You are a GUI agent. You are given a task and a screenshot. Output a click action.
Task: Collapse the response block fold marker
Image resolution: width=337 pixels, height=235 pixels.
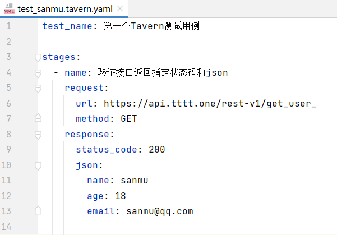point(38,135)
